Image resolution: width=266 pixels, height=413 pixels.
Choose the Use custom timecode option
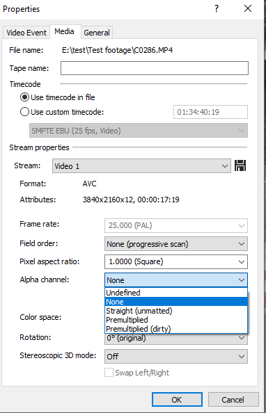click(x=62, y=112)
